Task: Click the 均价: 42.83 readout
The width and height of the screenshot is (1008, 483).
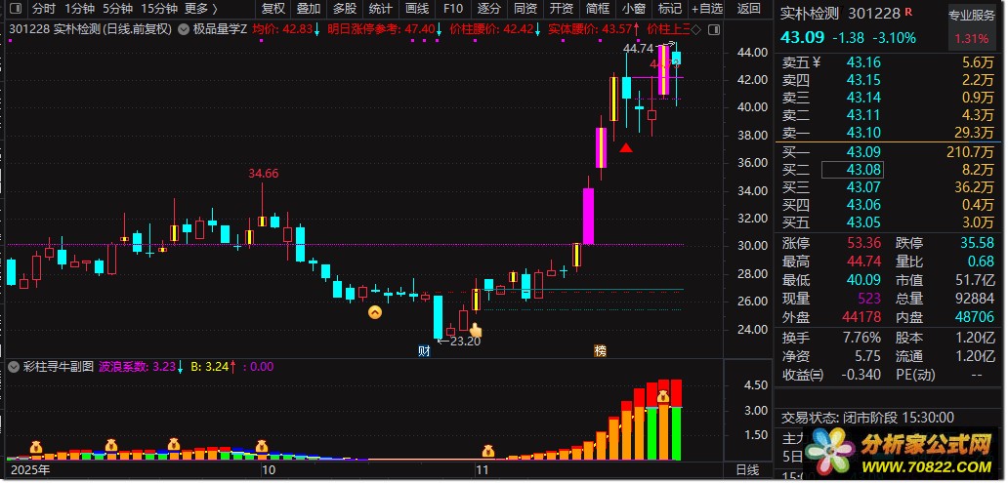Action: coord(286,29)
